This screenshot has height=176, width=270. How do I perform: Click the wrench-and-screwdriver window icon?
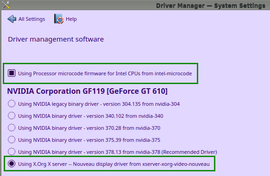[6, 5]
